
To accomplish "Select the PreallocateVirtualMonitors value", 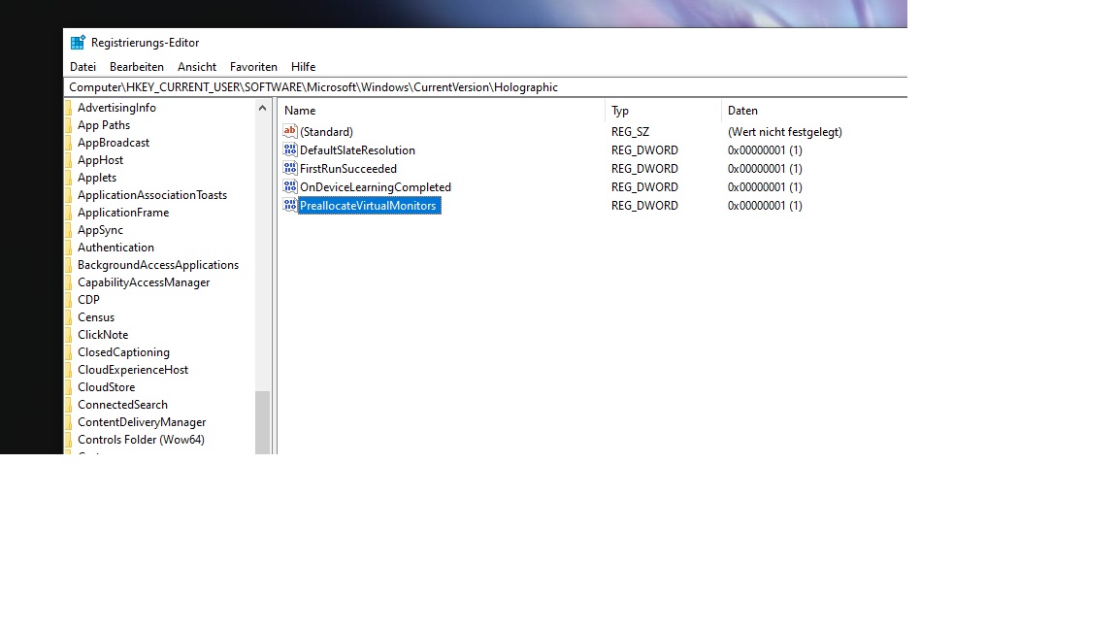I will 368,206.
